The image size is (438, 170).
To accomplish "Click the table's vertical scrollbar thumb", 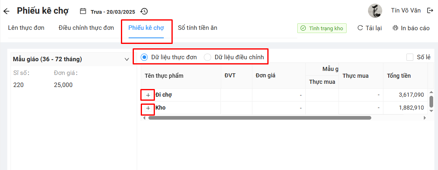I will point(431,101).
